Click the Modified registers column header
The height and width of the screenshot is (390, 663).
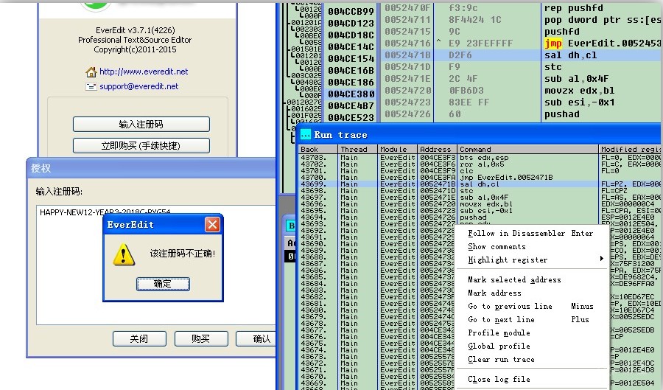click(630, 150)
